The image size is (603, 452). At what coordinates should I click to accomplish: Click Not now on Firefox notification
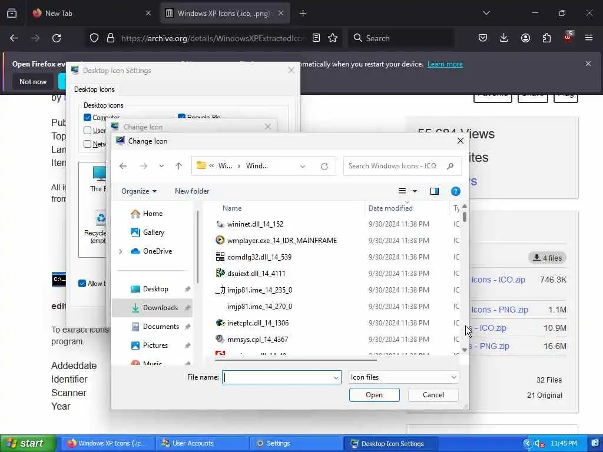tap(33, 82)
